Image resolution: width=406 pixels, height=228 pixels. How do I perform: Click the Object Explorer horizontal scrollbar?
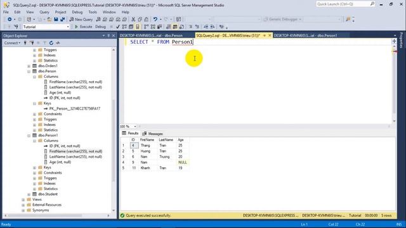(x=45, y=215)
